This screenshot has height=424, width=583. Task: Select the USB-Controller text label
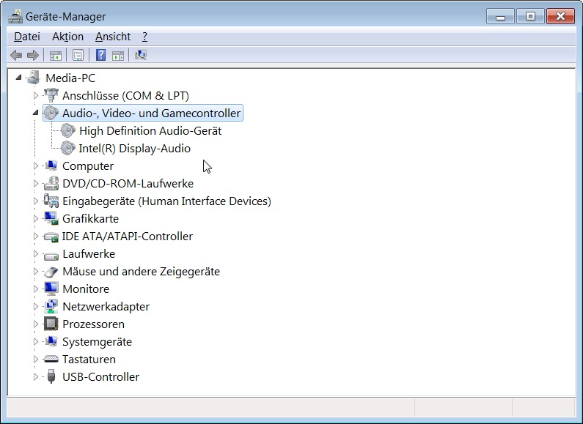(x=100, y=377)
